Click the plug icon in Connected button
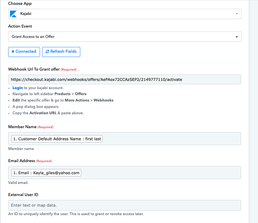Viewport: 258px width, 223px height. click(13, 52)
